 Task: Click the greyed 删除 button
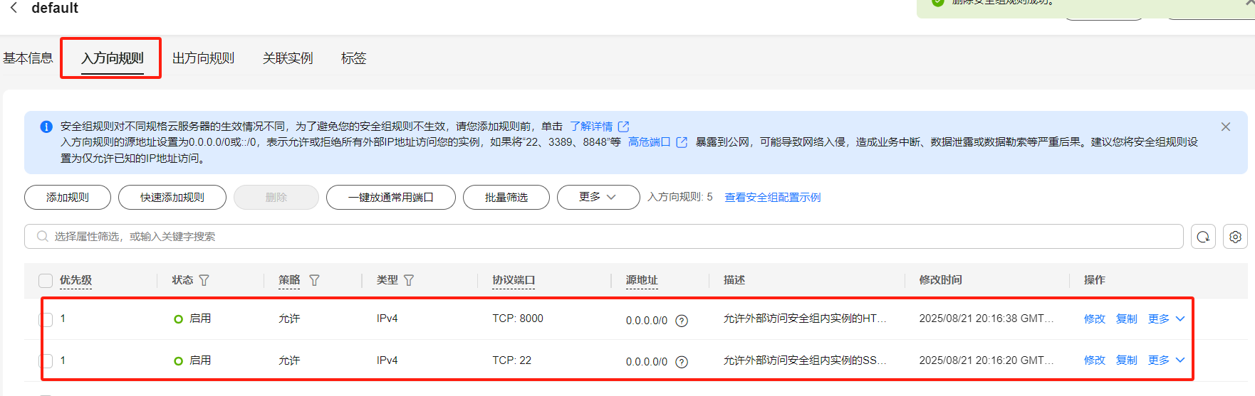(x=276, y=198)
